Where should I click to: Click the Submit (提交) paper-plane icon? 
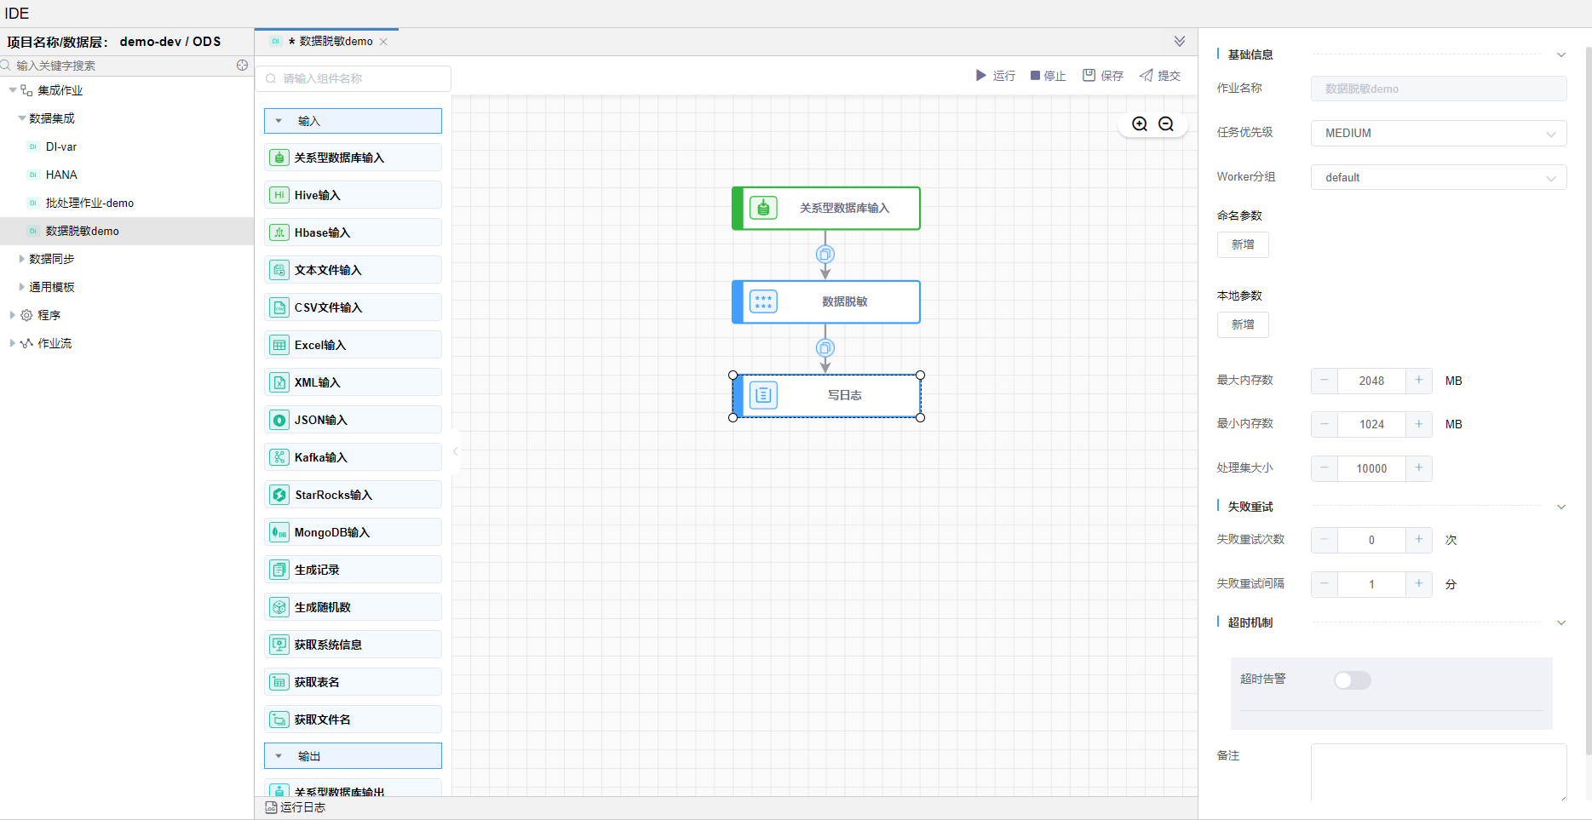[x=1147, y=76]
